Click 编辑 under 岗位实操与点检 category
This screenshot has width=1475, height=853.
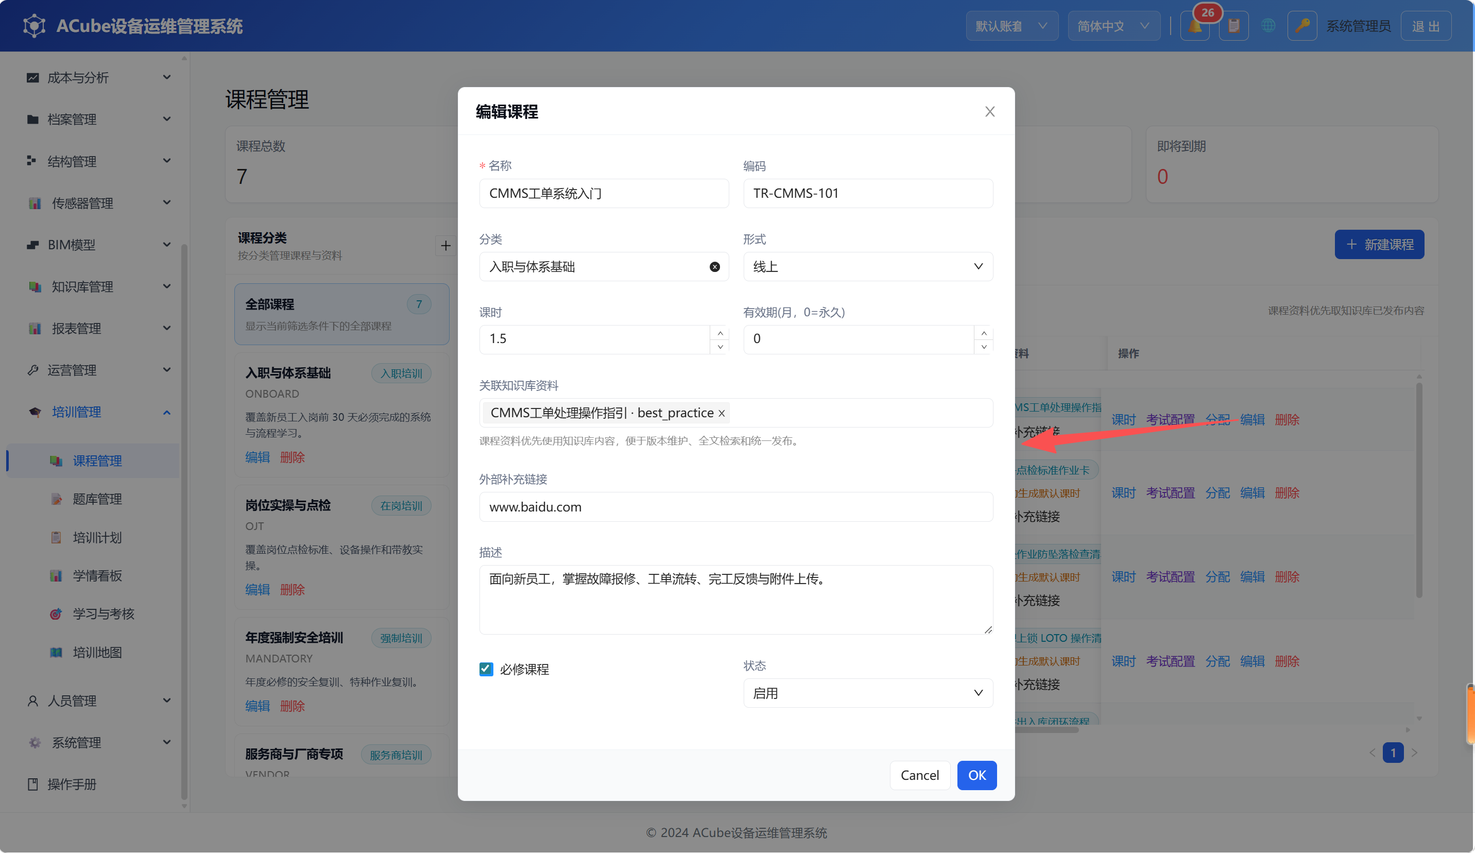tap(258, 590)
